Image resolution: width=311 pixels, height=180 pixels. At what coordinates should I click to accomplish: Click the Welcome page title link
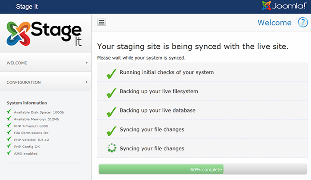point(275,23)
